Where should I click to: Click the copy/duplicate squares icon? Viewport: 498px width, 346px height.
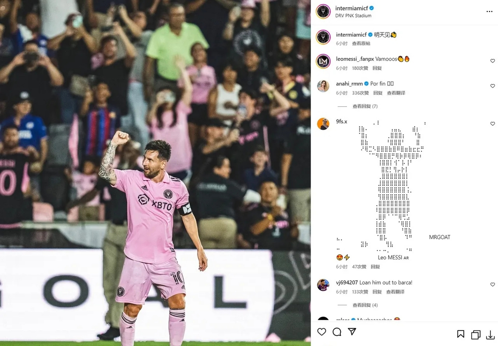[x=476, y=335]
